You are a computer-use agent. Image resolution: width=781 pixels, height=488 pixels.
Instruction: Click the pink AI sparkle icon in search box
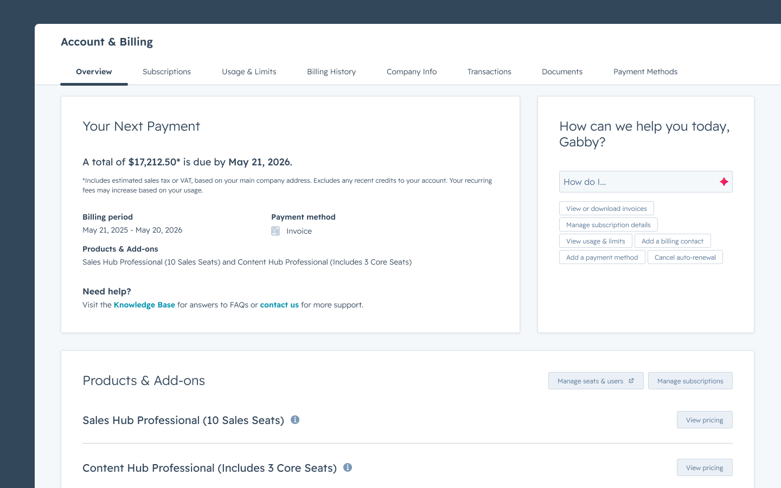coord(724,182)
